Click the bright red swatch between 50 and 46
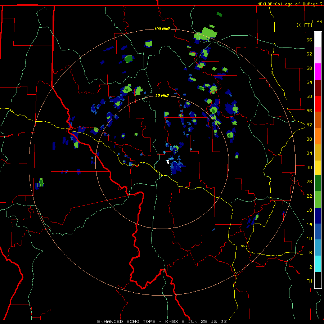 [318, 104]
